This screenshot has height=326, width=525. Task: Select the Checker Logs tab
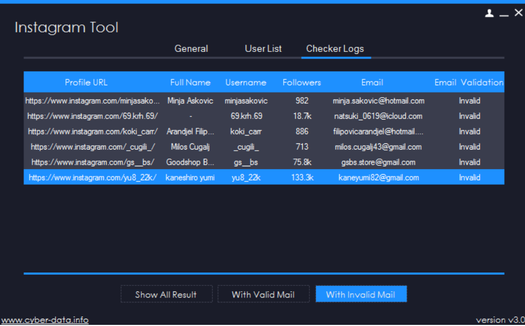pos(335,49)
